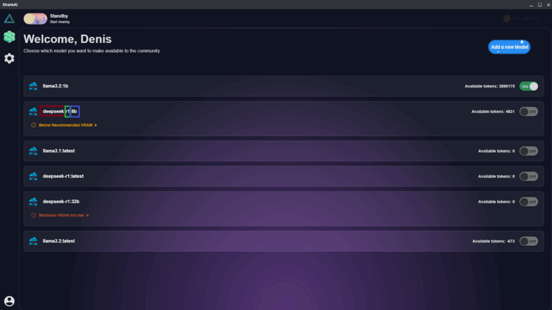Click Available tokens: -673 text
The height and width of the screenshot is (310, 552).
point(493,242)
